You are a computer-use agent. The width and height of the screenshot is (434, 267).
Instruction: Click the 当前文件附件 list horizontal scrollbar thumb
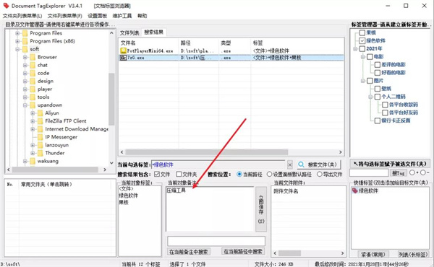[289, 253]
